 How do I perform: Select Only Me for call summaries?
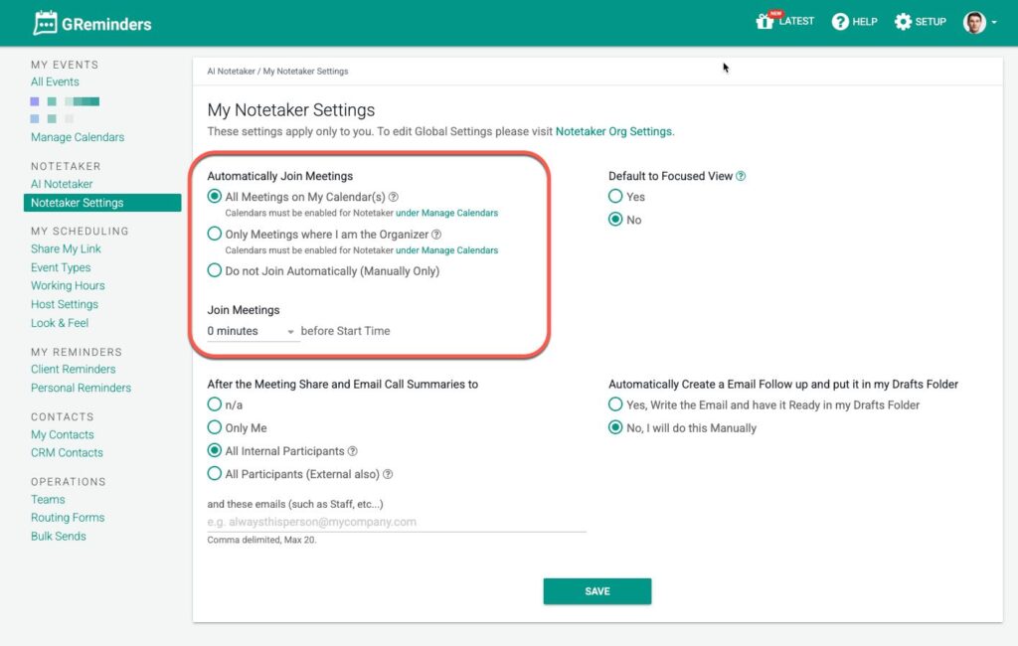[215, 427]
